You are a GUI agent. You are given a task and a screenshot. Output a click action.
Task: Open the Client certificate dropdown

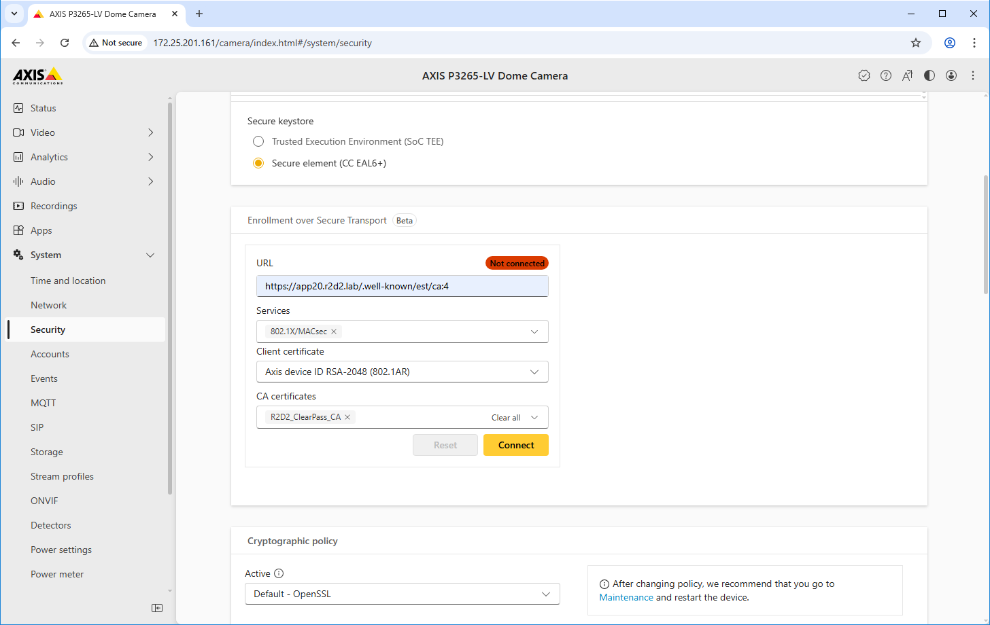pos(402,372)
